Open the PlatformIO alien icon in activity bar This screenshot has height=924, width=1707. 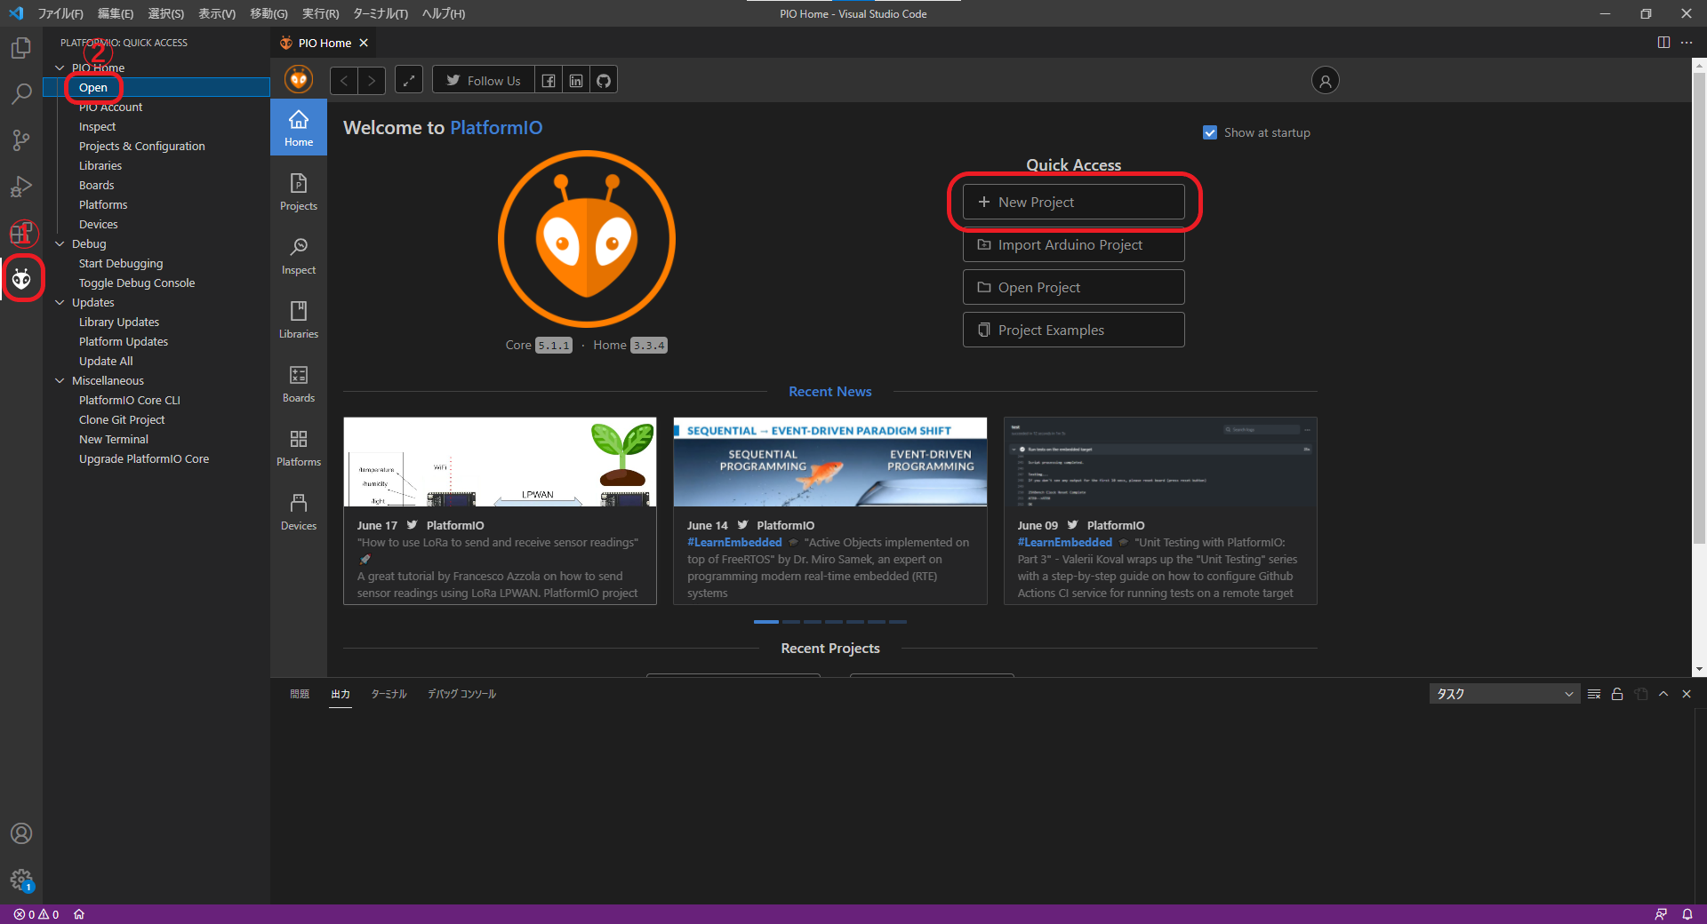21,279
